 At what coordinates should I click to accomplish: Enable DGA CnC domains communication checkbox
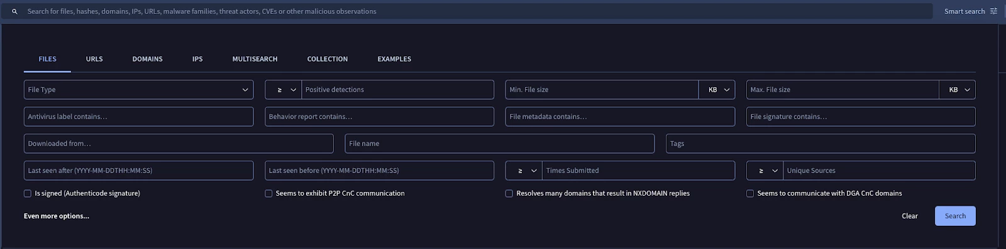tap(750, 194)
